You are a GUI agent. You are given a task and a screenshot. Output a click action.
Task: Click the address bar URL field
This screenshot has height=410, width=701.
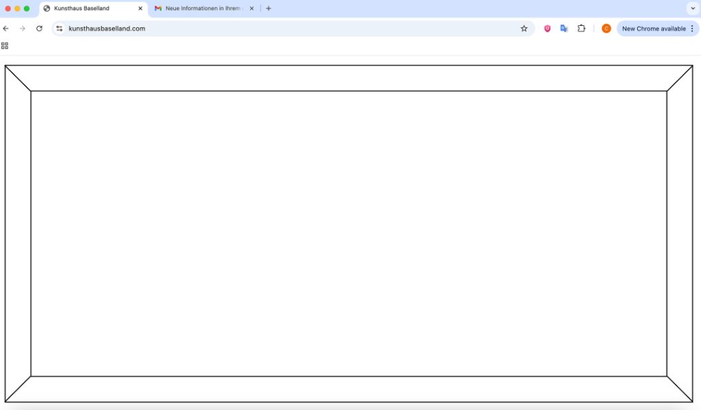coord(274,29)
